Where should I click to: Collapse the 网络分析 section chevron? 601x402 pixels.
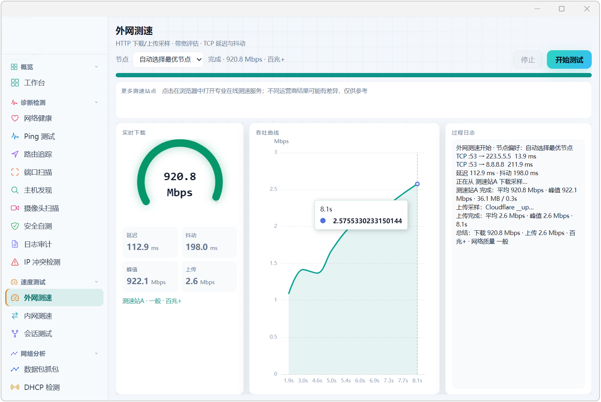pos(96,354)
